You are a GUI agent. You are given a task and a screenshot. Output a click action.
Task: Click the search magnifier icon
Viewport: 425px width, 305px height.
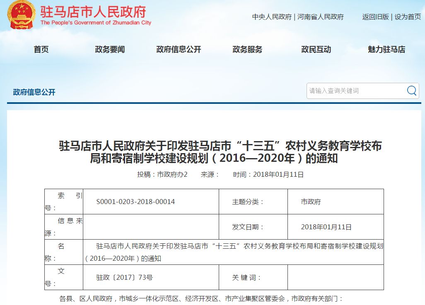click(411, 91)
